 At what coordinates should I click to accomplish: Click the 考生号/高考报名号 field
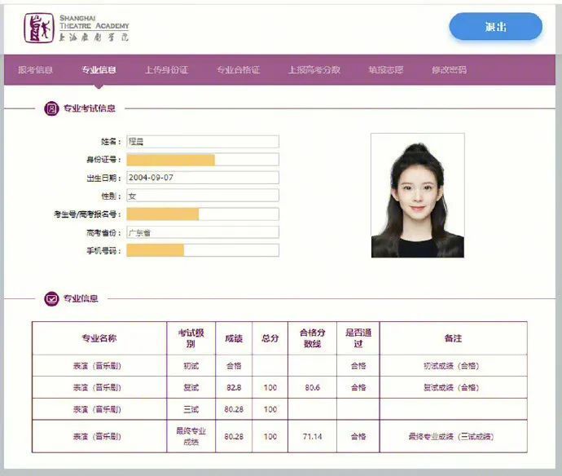pyautogui.click(x=202, y=214)
